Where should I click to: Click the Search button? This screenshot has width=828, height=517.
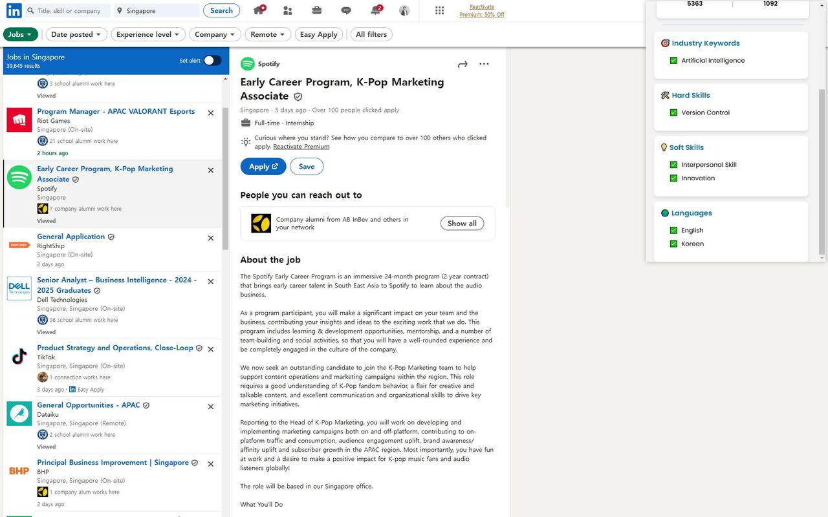[x=221, y=10]
